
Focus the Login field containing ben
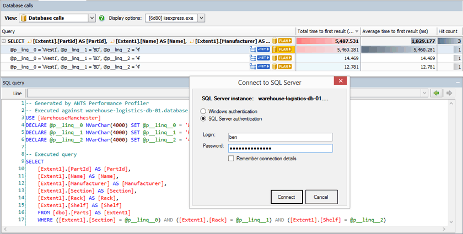(x=280, y=137)
